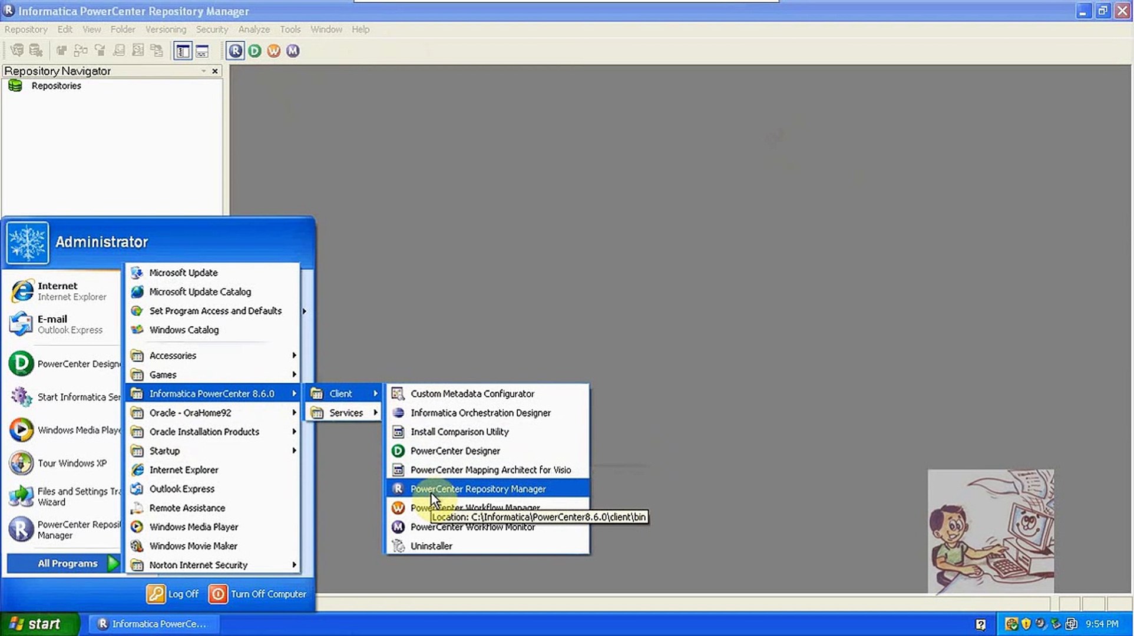
Task: Launch PowerCenter Mapping Architect for Visio
Action: pos(488,470)
